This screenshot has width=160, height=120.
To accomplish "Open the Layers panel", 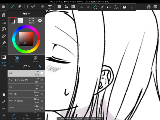I will (x=155, y=7).
